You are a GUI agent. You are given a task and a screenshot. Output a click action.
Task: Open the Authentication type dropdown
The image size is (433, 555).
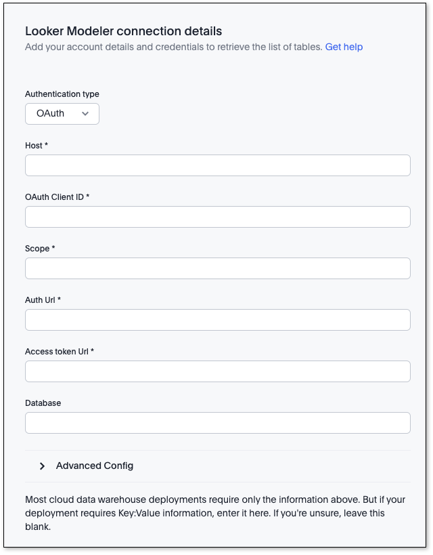point(62,114)
